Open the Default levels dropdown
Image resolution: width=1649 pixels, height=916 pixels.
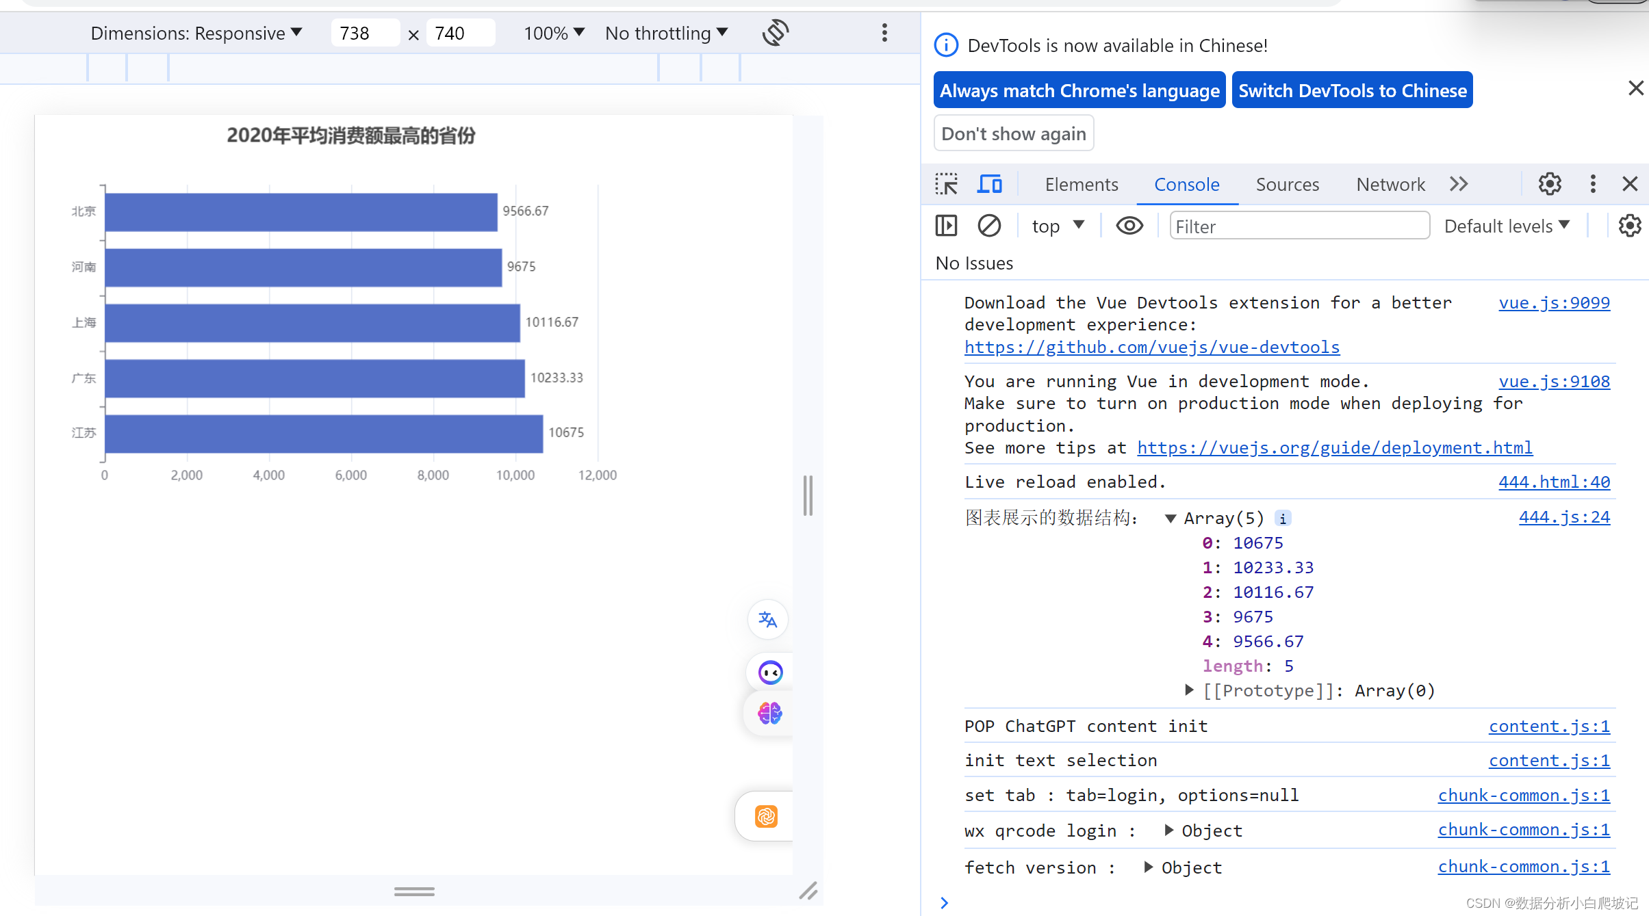1507,226
